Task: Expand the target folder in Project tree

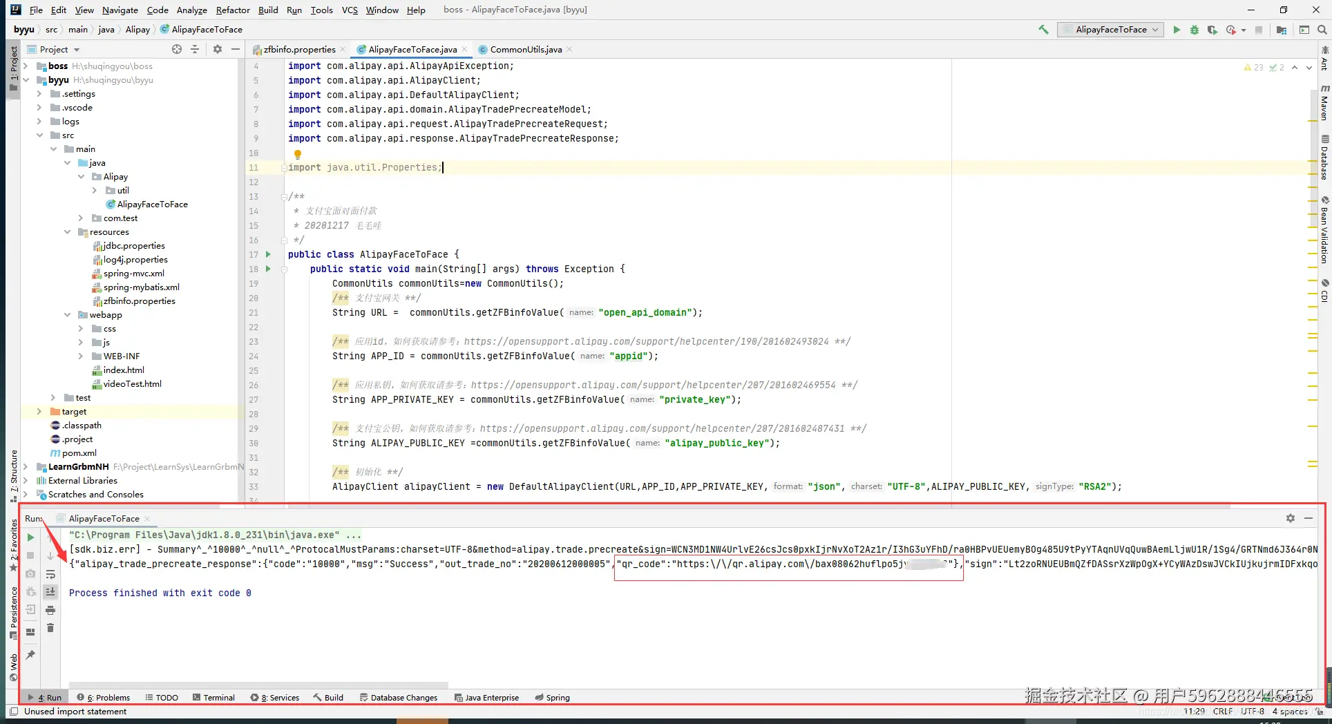Action: 39,412
